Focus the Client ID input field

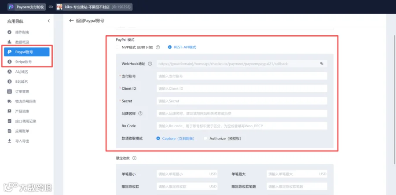[242, 88]
